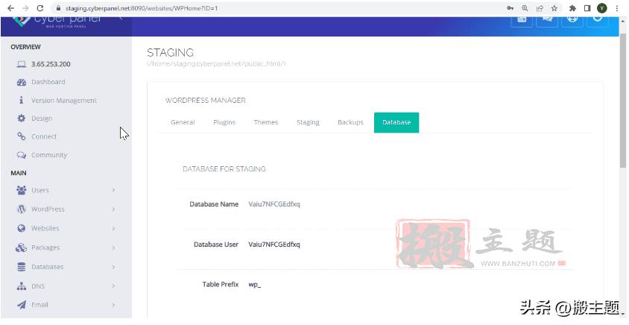Click the browser forward arrow

(x=25, y=8)
